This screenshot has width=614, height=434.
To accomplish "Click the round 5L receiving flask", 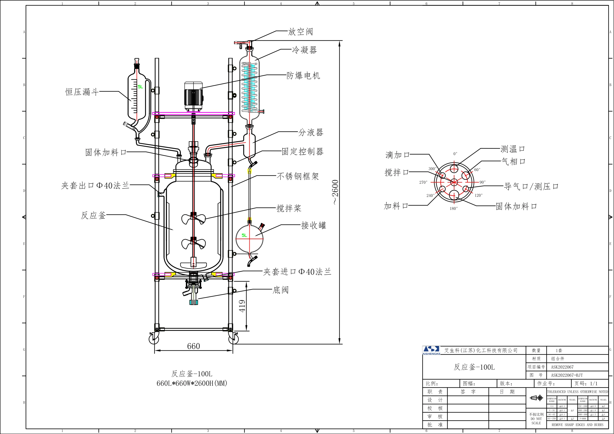I will pos(249,239).
